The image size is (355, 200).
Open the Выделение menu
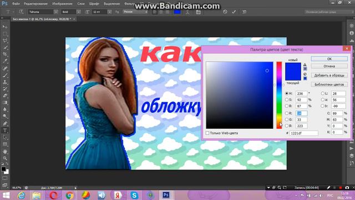pos(112,4)
